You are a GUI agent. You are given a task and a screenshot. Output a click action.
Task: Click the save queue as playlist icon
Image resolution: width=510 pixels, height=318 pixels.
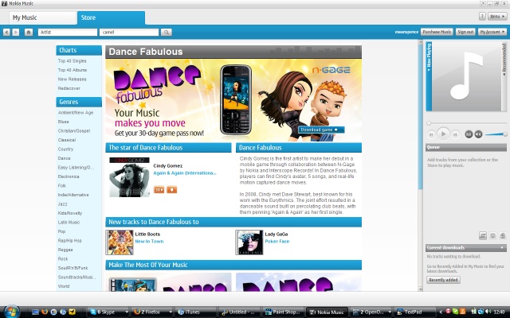pyautogui.click(x=483, y=236)
